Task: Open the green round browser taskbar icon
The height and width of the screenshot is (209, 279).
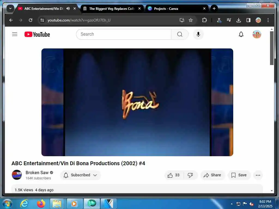Action: (92, 204)
